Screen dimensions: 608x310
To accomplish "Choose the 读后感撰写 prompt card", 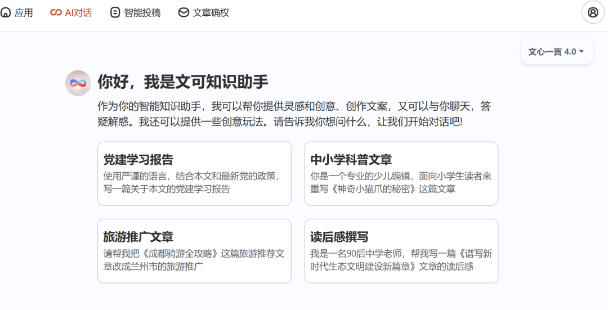I will (x=401, y=251).
